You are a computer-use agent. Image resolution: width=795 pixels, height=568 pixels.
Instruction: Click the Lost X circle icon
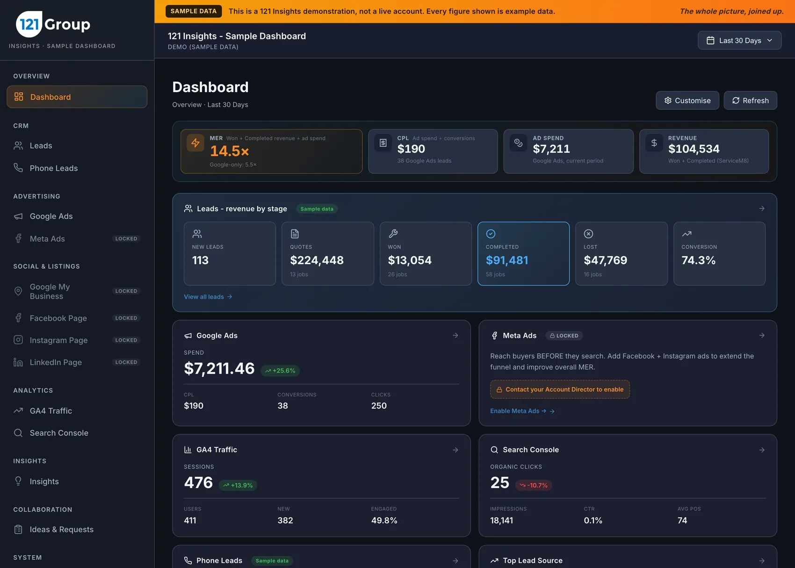[588, 234]
